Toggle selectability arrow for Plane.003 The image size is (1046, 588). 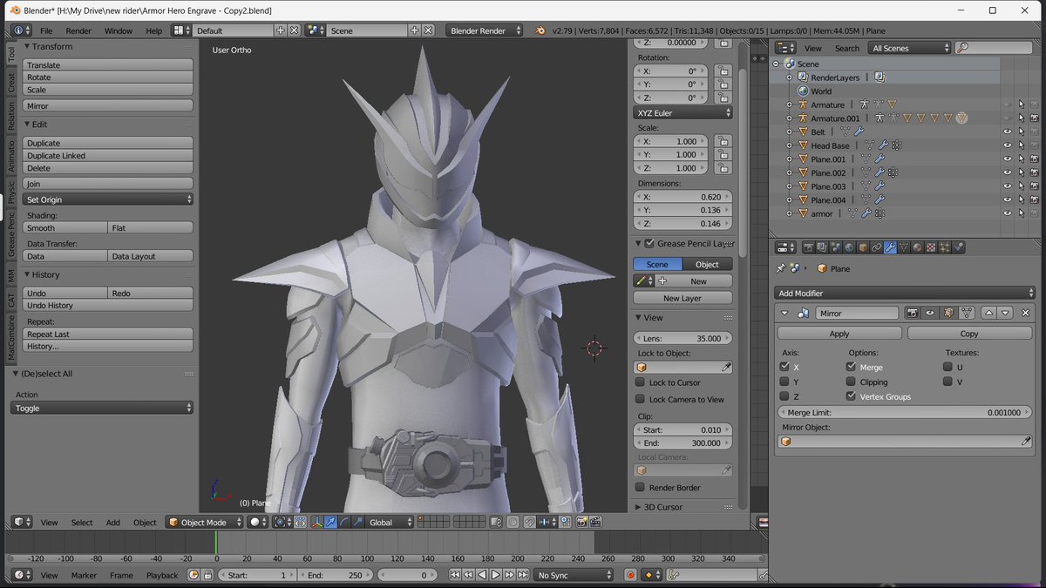click(x=1021, y=186)
